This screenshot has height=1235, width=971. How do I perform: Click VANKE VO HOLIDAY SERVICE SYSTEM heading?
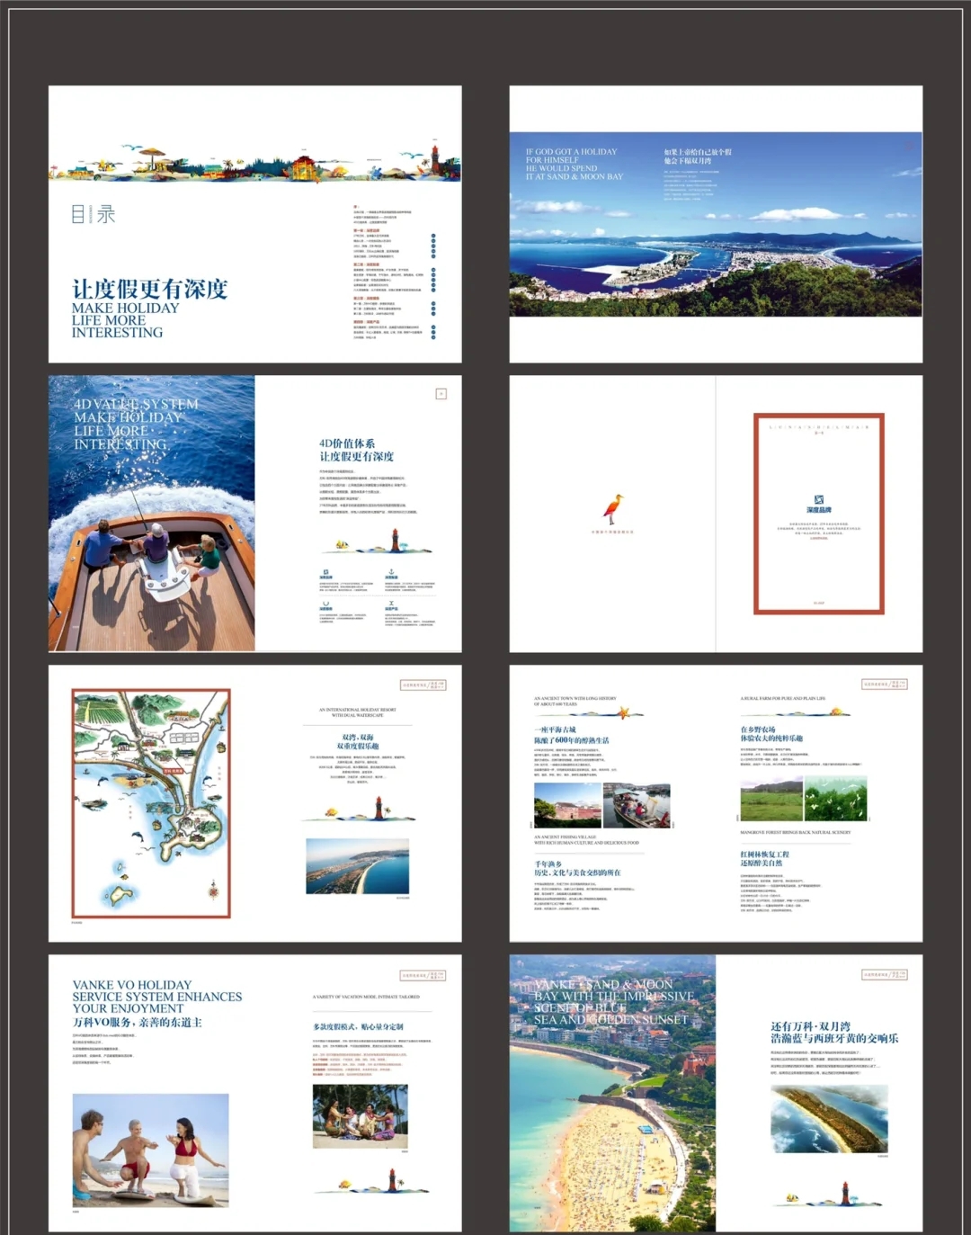tap(157, 997)
